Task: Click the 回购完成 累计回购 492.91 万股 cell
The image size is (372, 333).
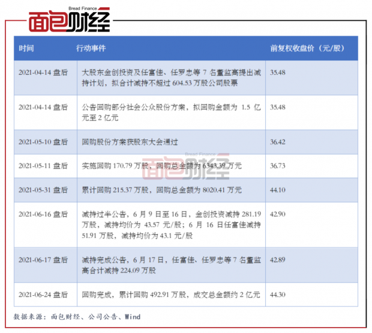Action: click(171, 295)
